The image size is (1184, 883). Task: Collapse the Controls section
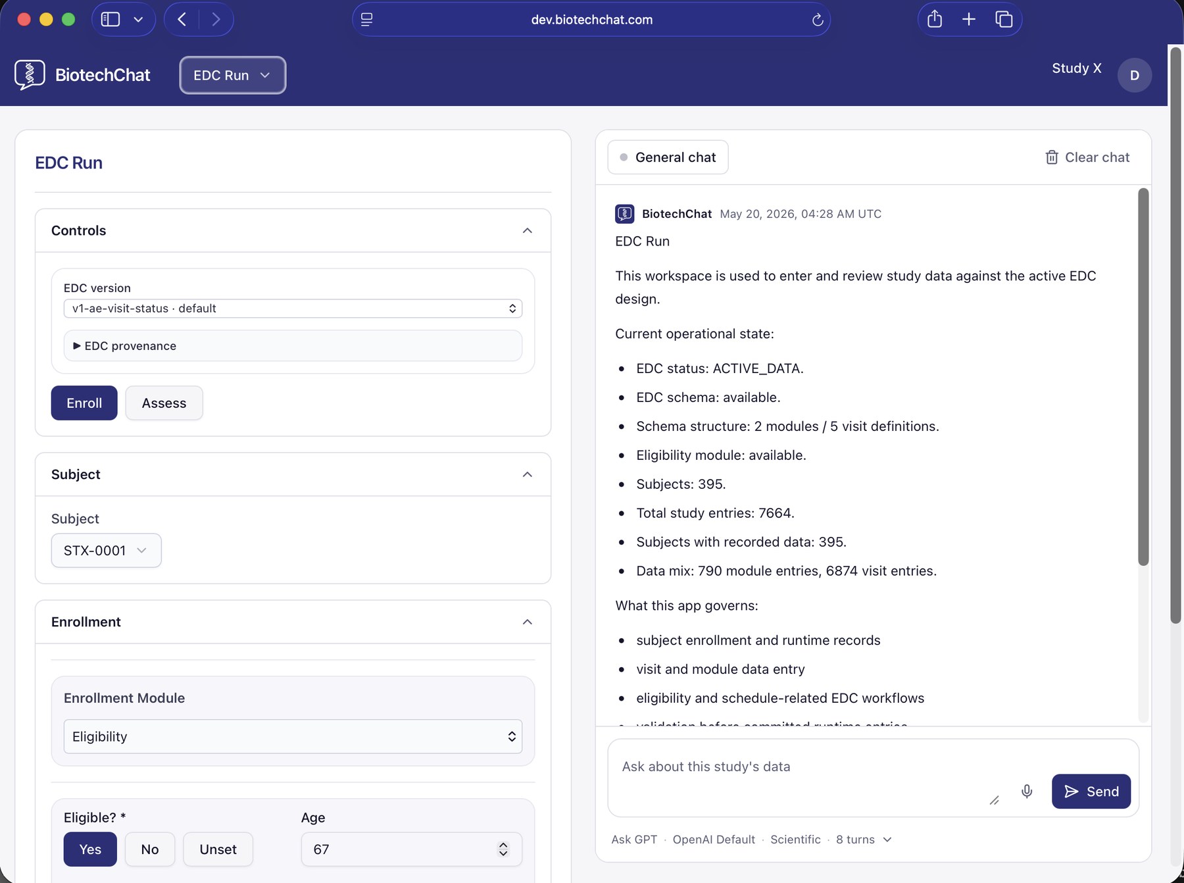point(528,230)
